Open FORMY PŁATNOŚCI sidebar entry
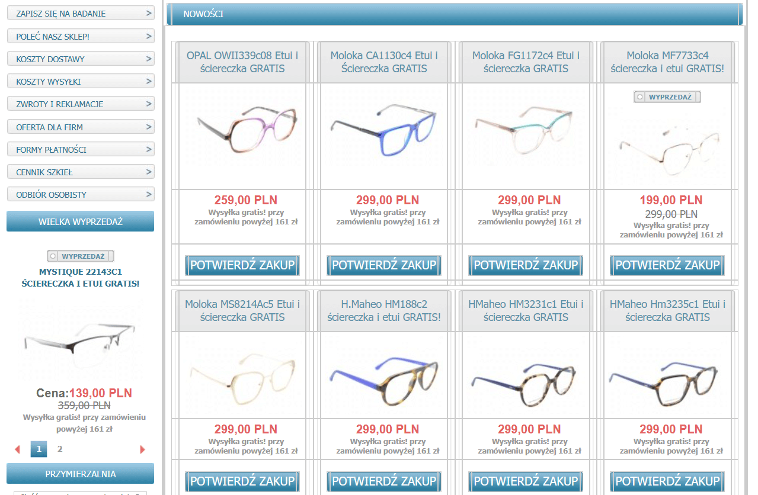The image size is (758, 495). 81,149
